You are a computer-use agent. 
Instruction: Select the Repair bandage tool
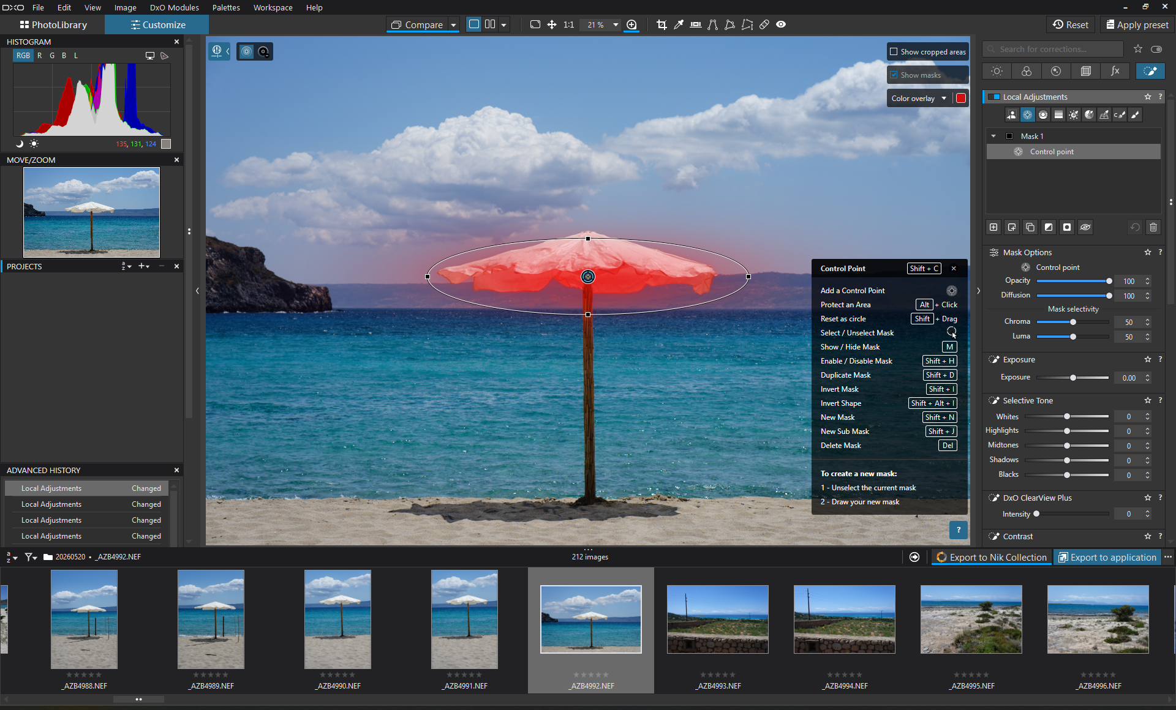tap(764, 24)
